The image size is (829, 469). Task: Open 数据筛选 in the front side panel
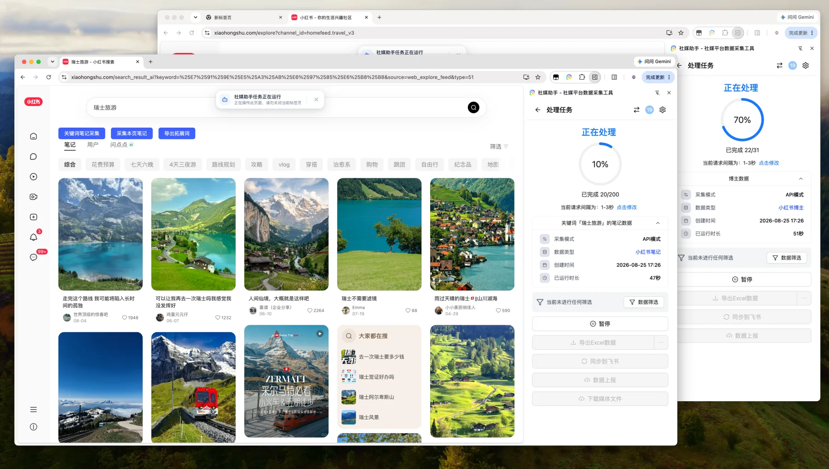click(x=644, y=302)
